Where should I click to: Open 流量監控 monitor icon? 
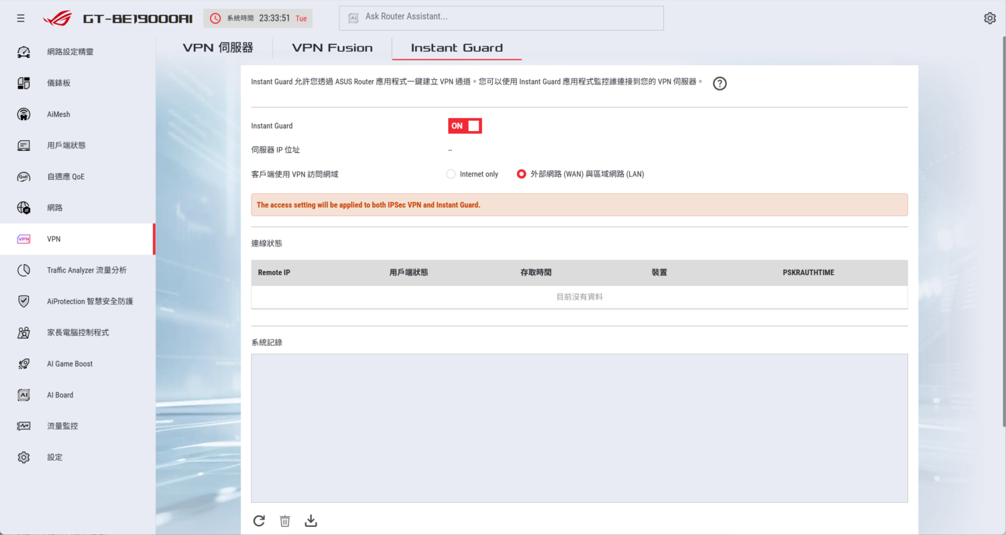(x=23, y=426)
